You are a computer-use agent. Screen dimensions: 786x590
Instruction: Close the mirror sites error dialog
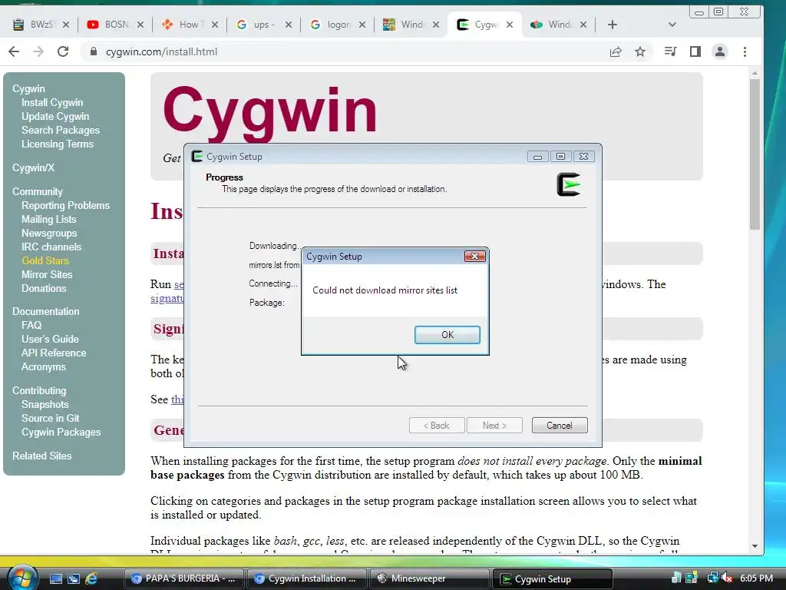pos(474,257)
